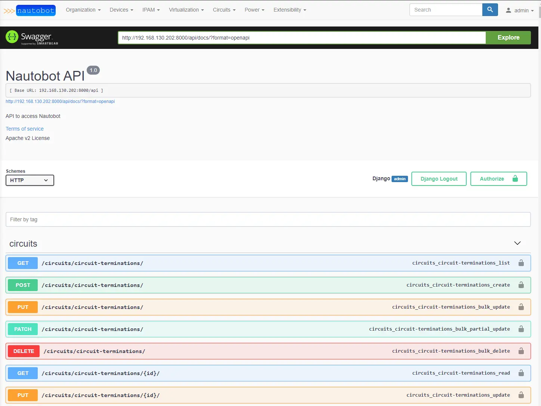Click the Swagger logo icon

click(x=12, y=37)
